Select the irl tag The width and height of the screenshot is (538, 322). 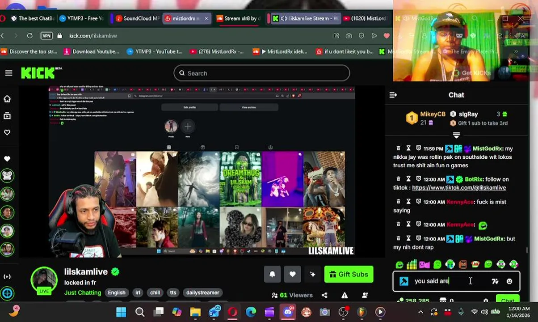(x=138, y=292)
